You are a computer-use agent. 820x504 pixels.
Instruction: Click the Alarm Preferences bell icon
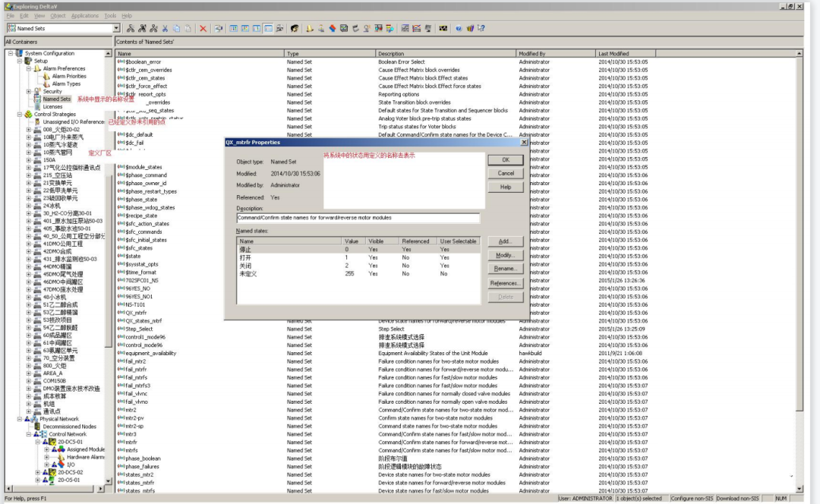[37, 68]
